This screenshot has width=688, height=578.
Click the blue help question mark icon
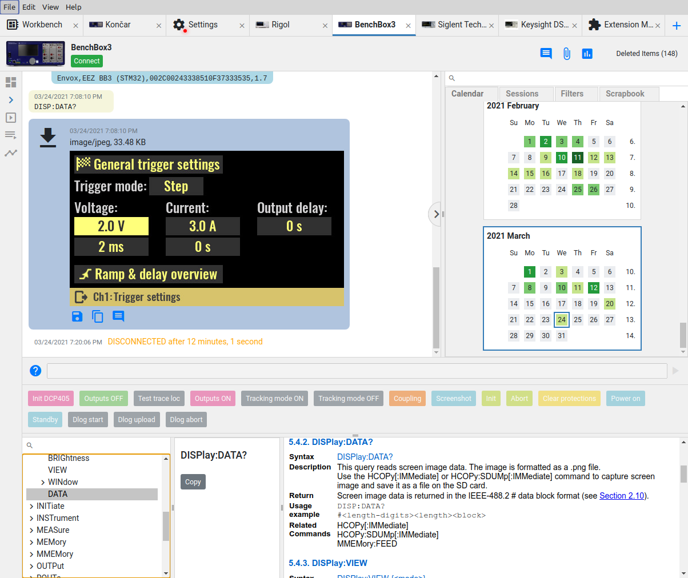coord(35,371)
